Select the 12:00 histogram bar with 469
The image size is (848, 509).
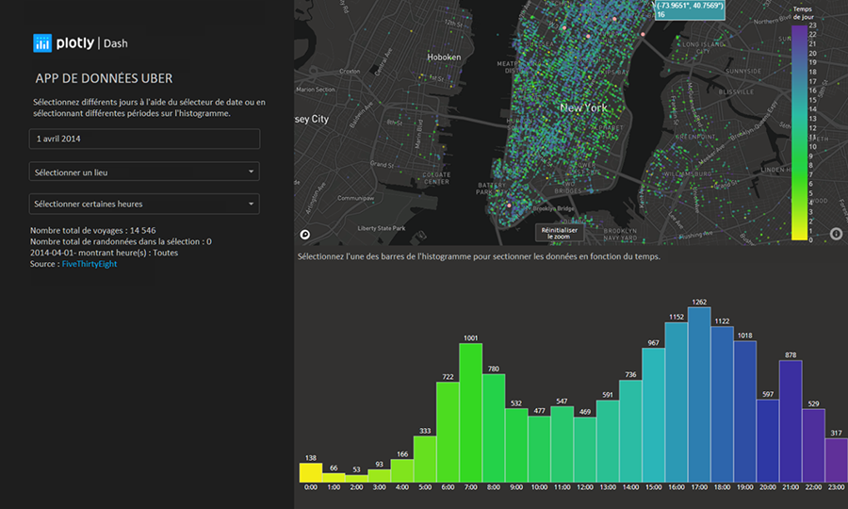pyautogui.click(x=584, y=450)
